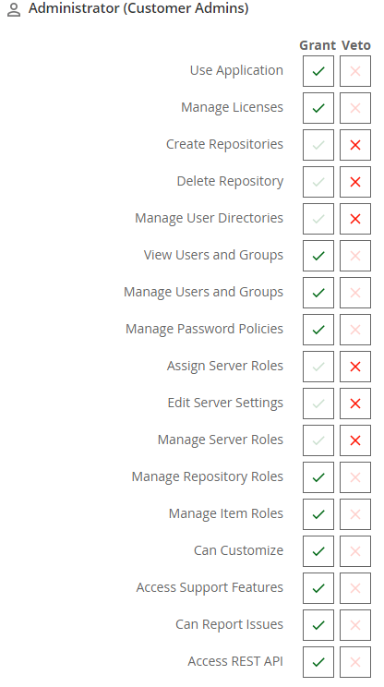Clear Veto for Manage Server Roles
Image resolution: width=384 pixels, height=687 pixels.
click(355, 440)
